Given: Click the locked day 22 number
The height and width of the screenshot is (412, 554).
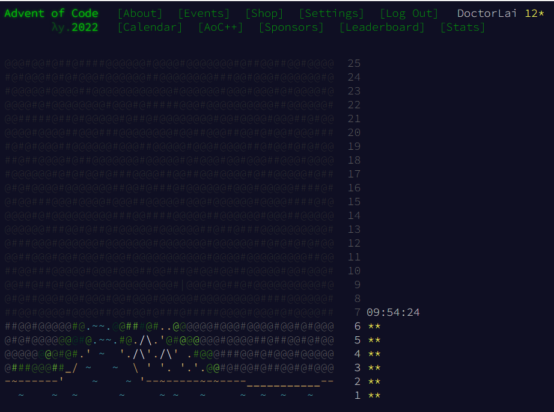Looking at the screenshot, I should (x=354, y=105).
